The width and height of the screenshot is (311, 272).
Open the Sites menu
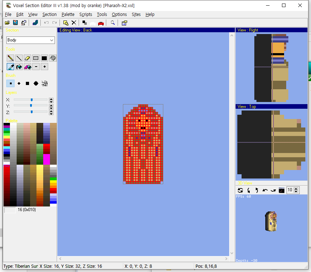pos(136,15)
